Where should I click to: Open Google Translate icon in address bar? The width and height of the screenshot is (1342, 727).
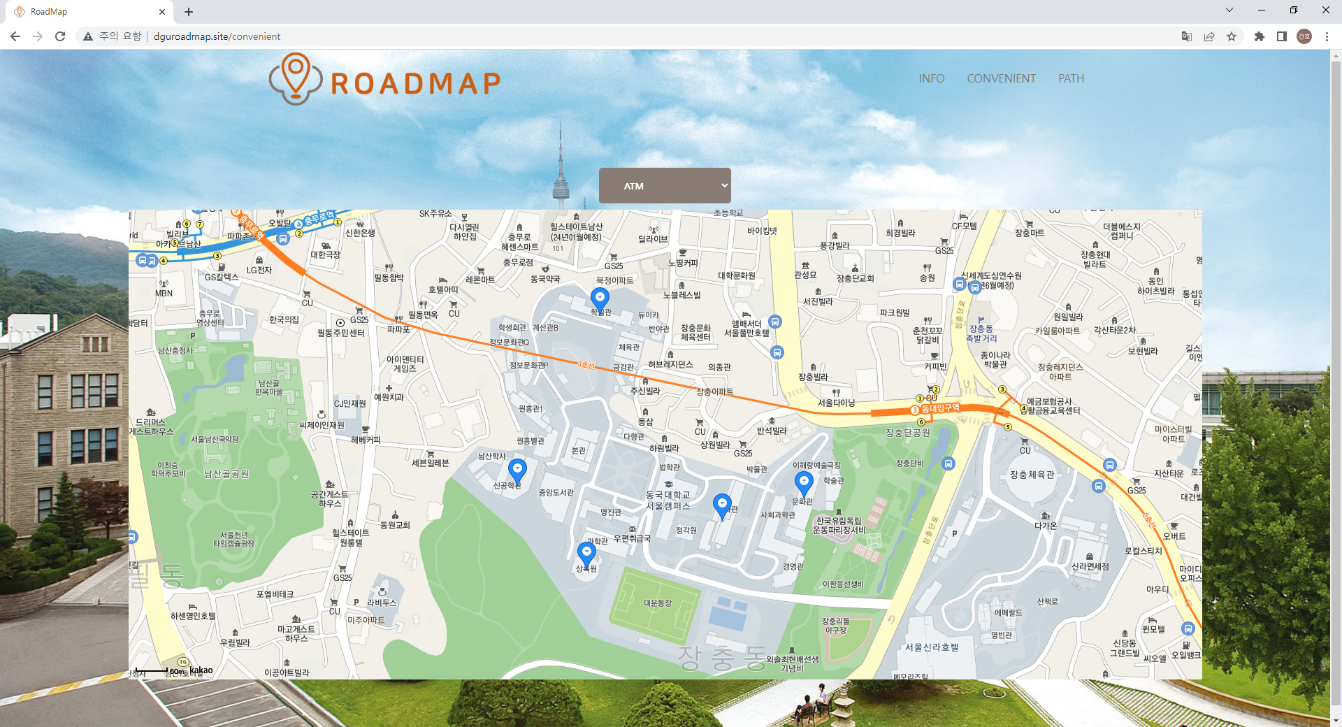(1187, 36)
